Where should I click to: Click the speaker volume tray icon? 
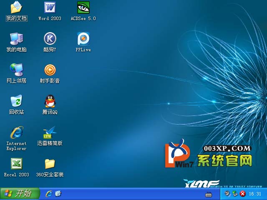[x=227, y=193]
